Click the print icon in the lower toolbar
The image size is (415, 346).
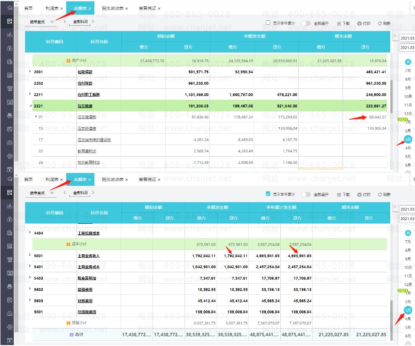tap(359, 195)
